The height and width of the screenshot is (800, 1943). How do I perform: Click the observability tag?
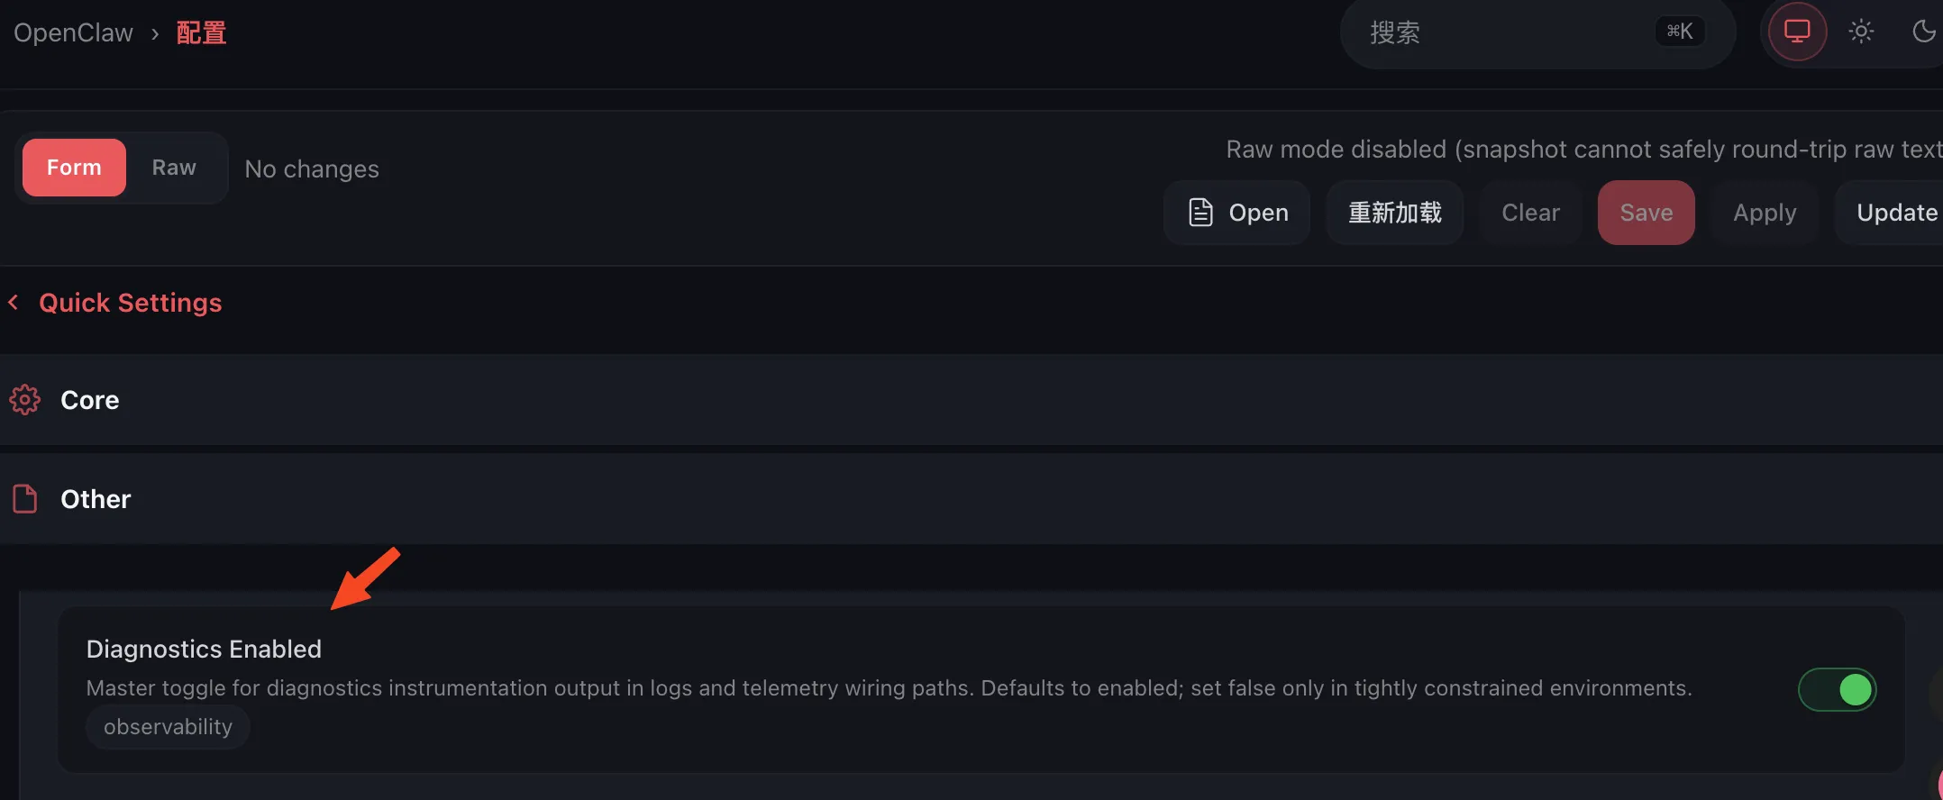(x=168, y=726)
